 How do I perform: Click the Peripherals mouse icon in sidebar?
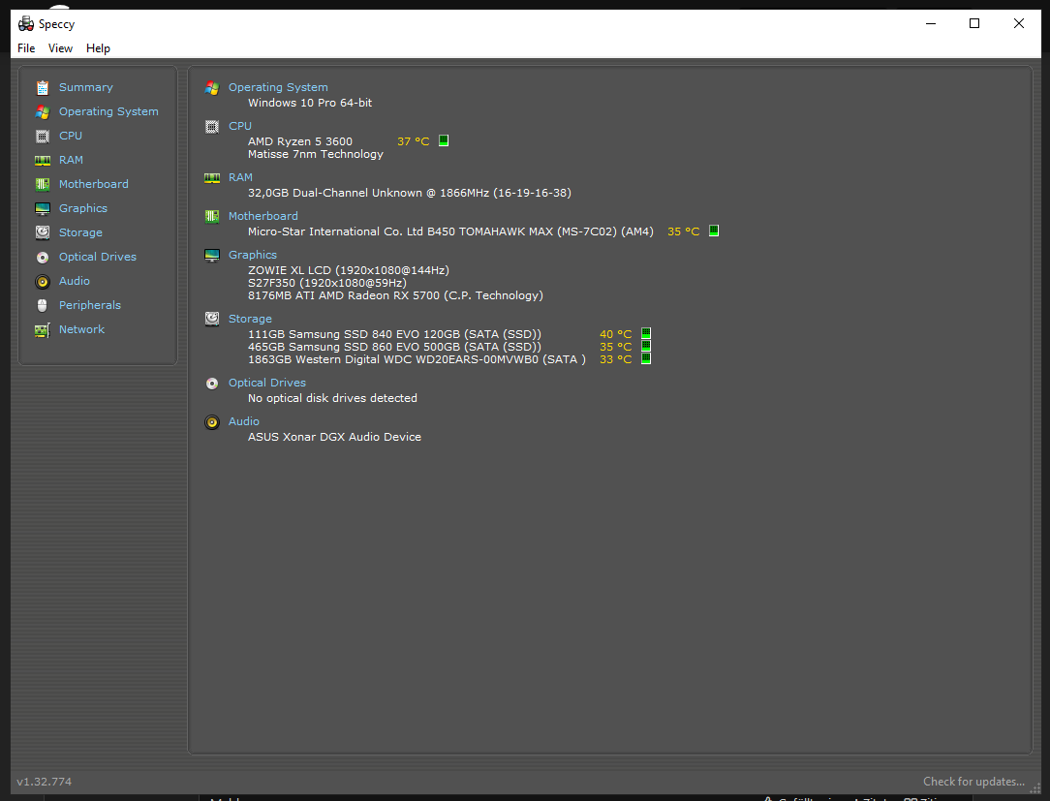pos(43,305)
